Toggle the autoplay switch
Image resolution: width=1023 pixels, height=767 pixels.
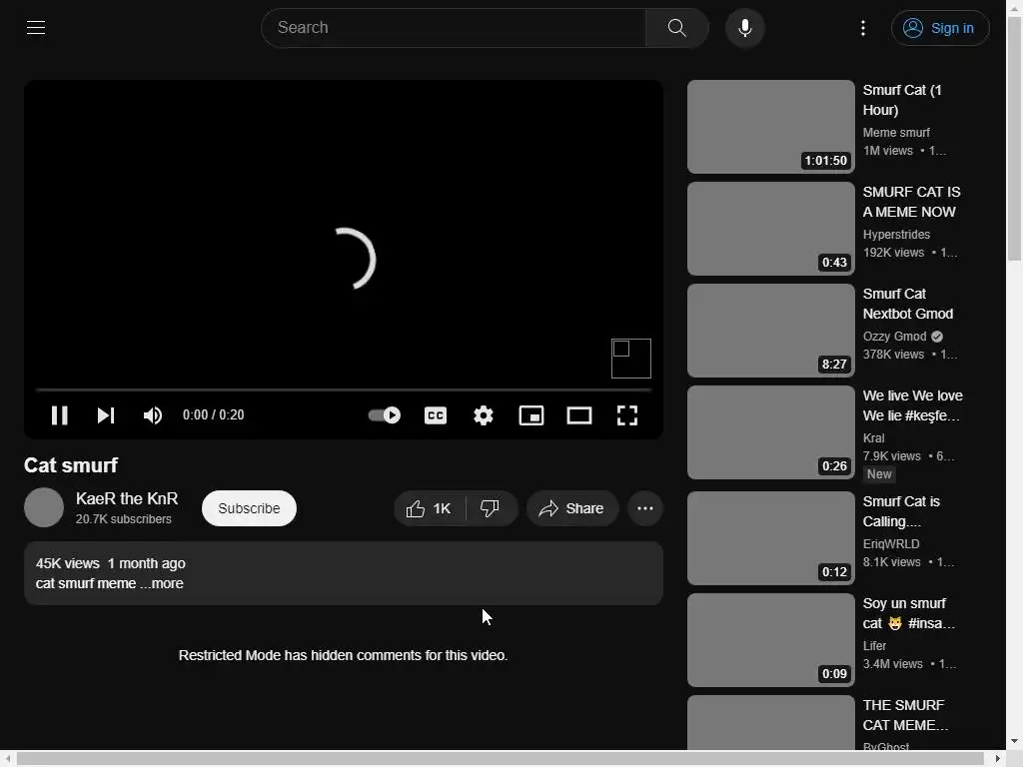point(385,415)
